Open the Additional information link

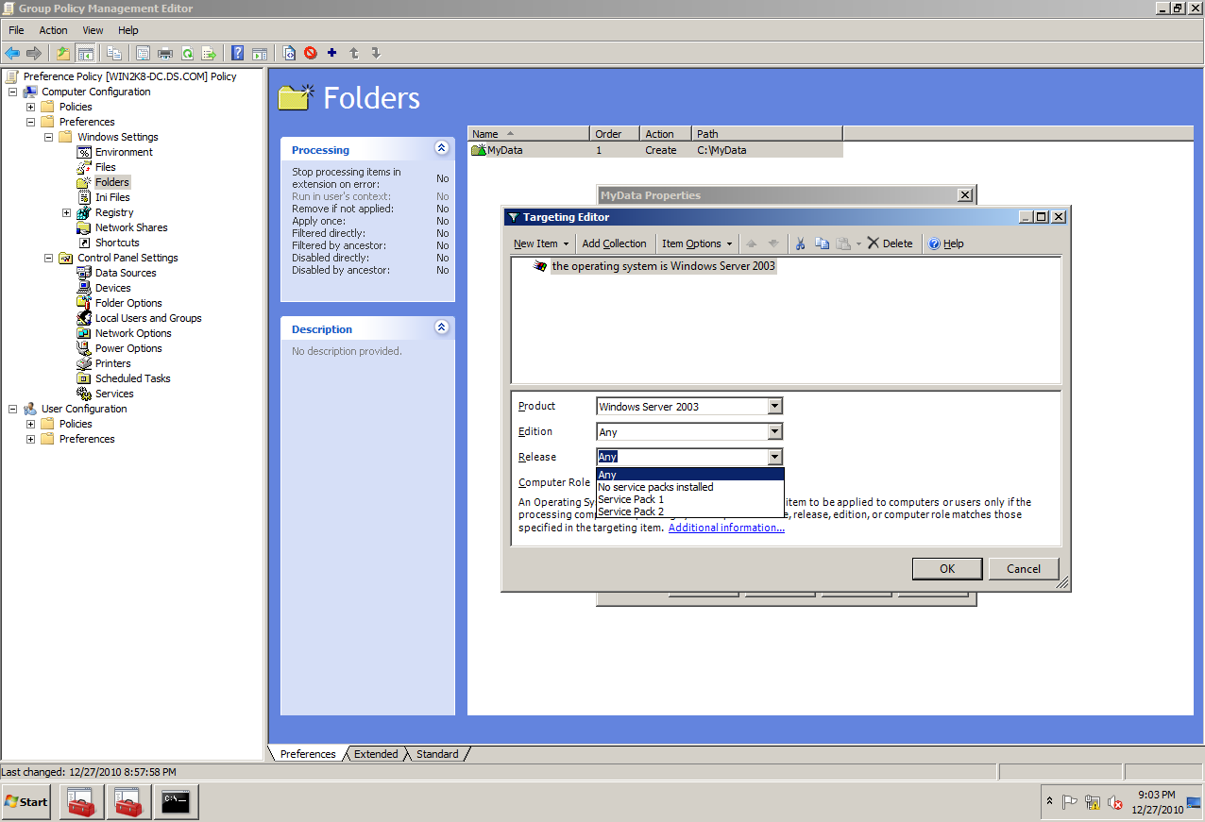click(x=725, y=527)
